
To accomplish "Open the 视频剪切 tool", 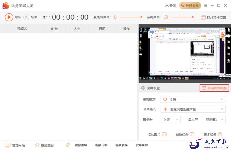I will coord(81,145).
